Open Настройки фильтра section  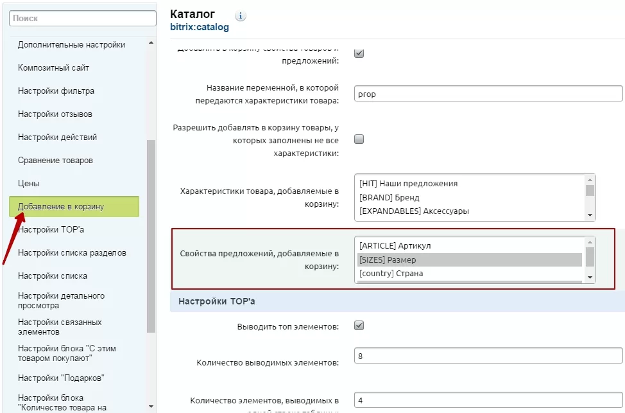(56, 91)
